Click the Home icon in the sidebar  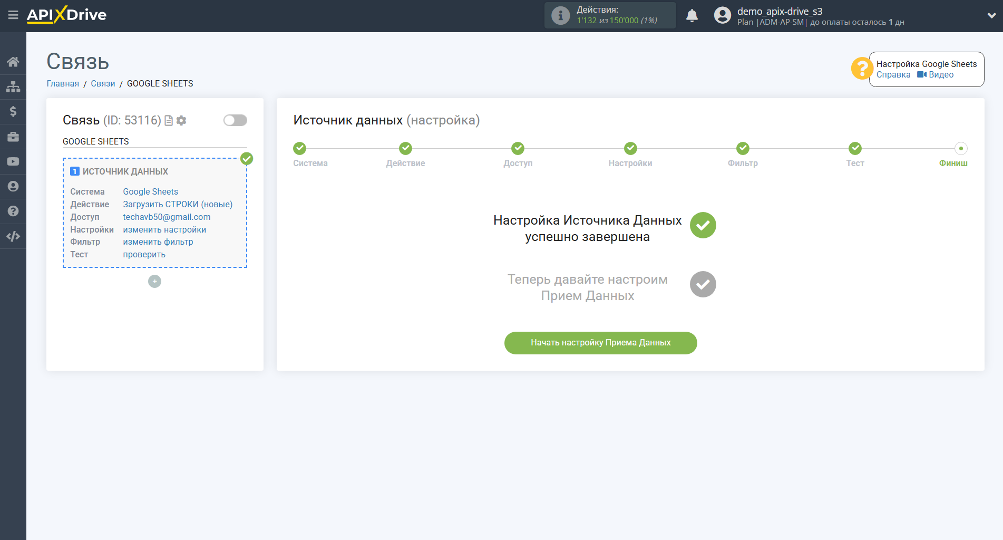click(13, 61)
